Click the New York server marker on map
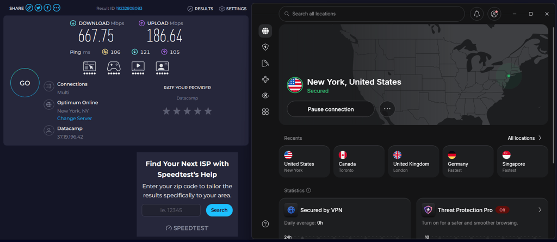Viewport: 557px width, 242px height. click(x=509, y=76)
